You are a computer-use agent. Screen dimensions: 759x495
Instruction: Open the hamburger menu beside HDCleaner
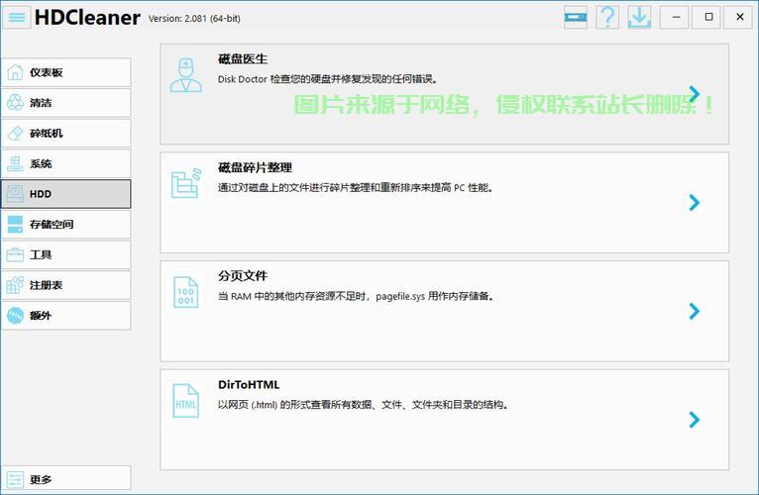17,18
